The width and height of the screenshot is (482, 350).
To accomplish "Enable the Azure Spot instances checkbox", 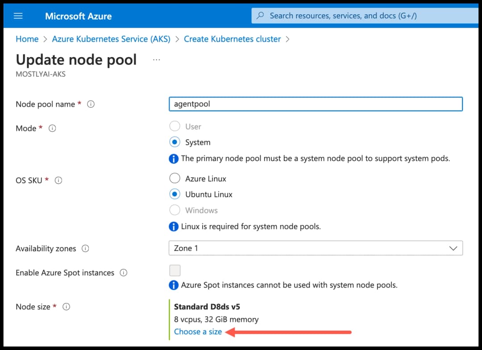I will pyautogui.click(x=175, y=270).
